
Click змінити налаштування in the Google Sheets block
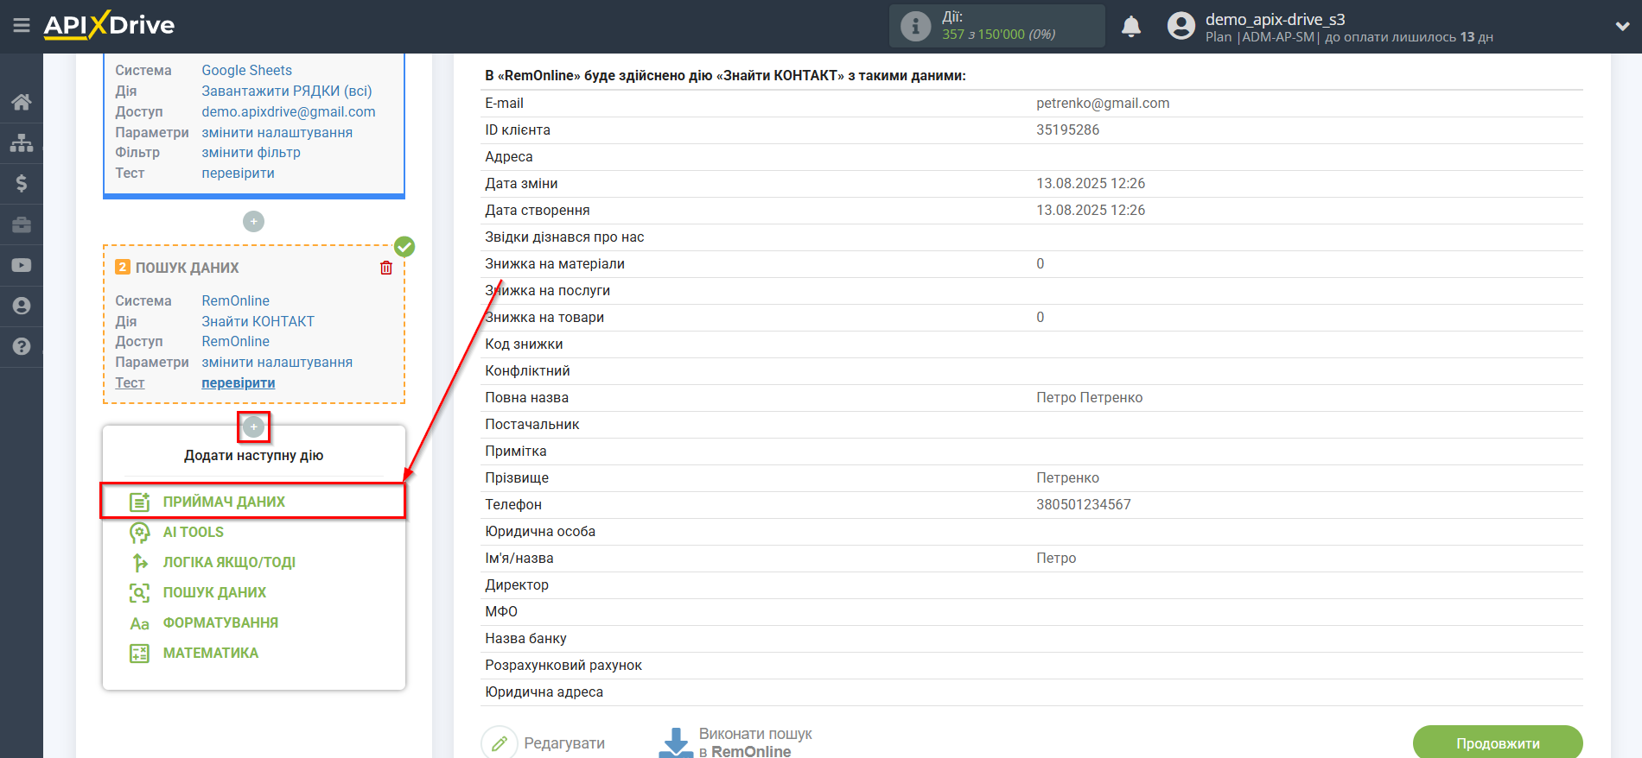click(277, 133)
